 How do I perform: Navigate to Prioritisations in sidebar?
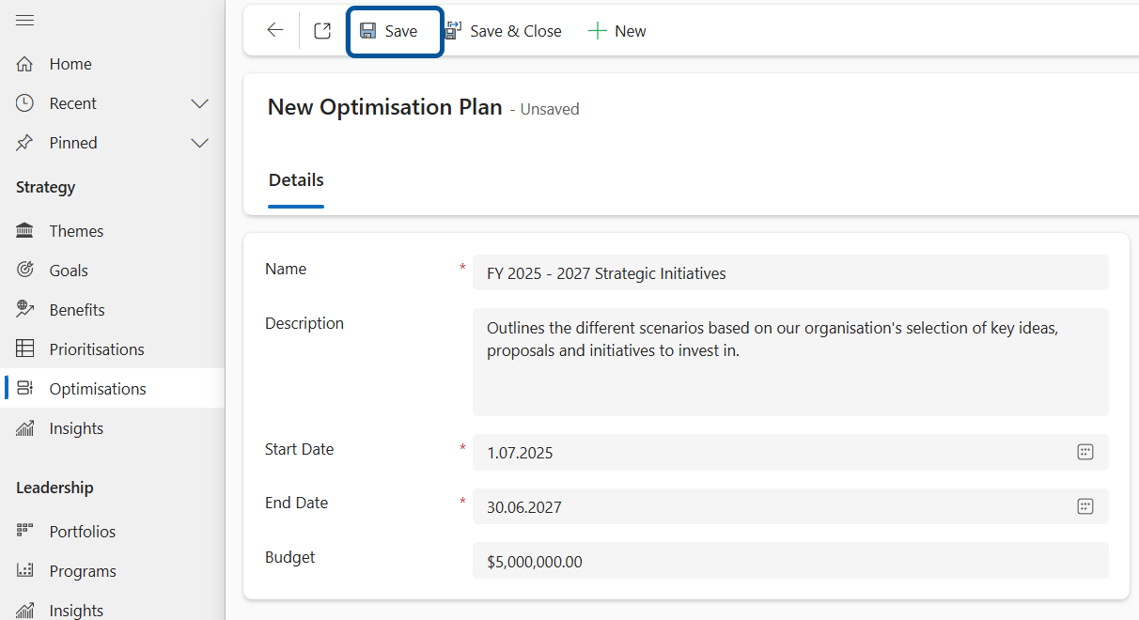(97, 349)
